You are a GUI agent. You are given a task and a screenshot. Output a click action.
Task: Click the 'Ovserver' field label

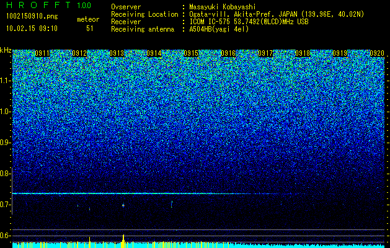[126, 7]
